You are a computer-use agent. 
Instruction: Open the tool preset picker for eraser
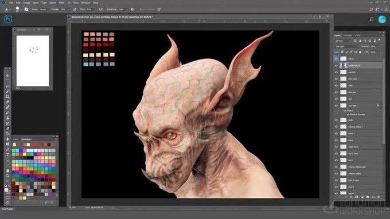tap(7, 9)
